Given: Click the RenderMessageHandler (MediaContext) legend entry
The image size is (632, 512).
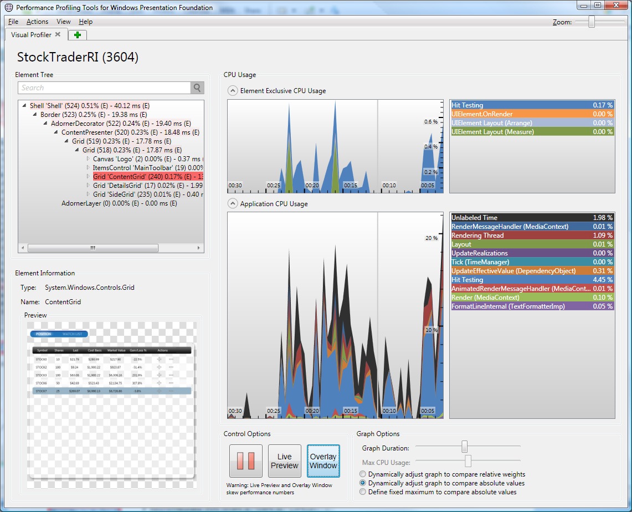Looking at the screenshot, I should tap(532, 227).
